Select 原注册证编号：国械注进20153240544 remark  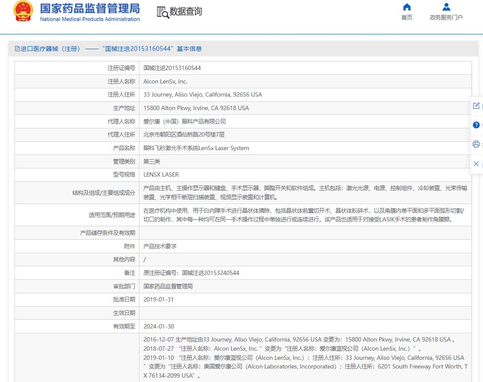(x=191, y=273)
